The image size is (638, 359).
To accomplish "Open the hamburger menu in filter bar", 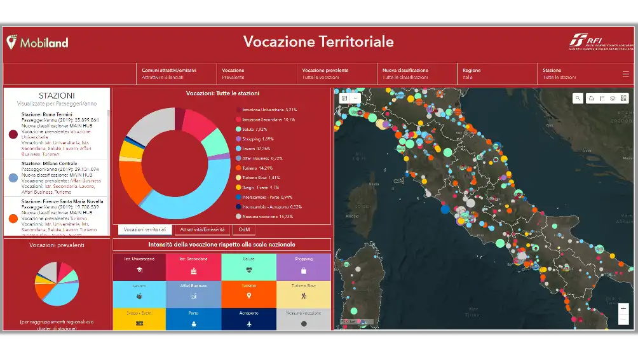I will coord(625,74).
